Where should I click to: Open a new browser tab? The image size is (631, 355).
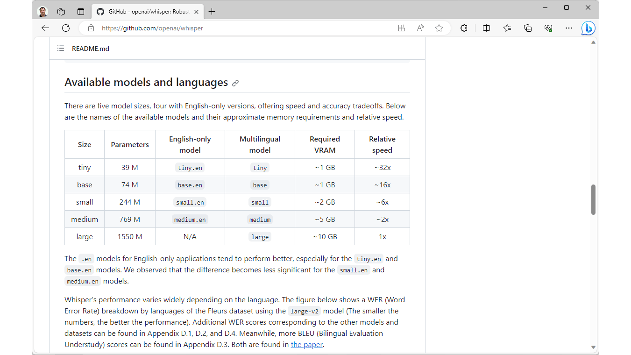pos(212,12)
